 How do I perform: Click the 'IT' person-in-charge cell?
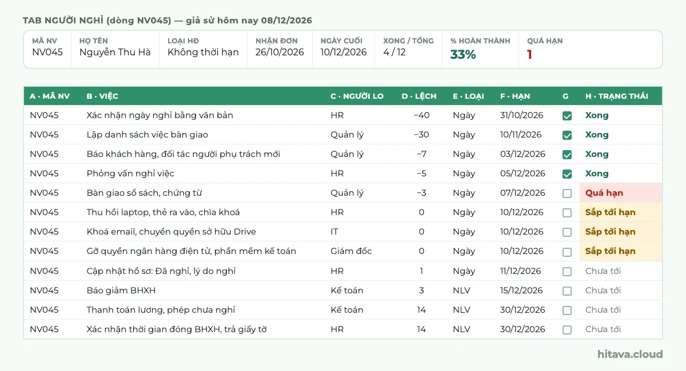334,232
